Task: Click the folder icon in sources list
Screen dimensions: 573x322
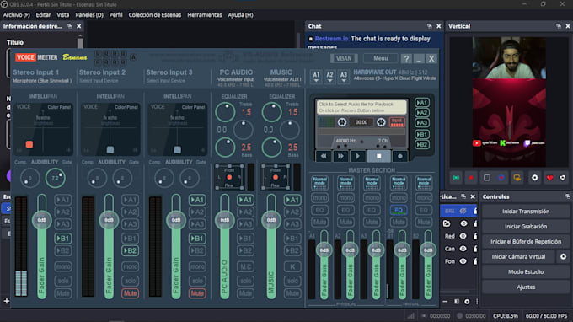Action: point(447,223)
